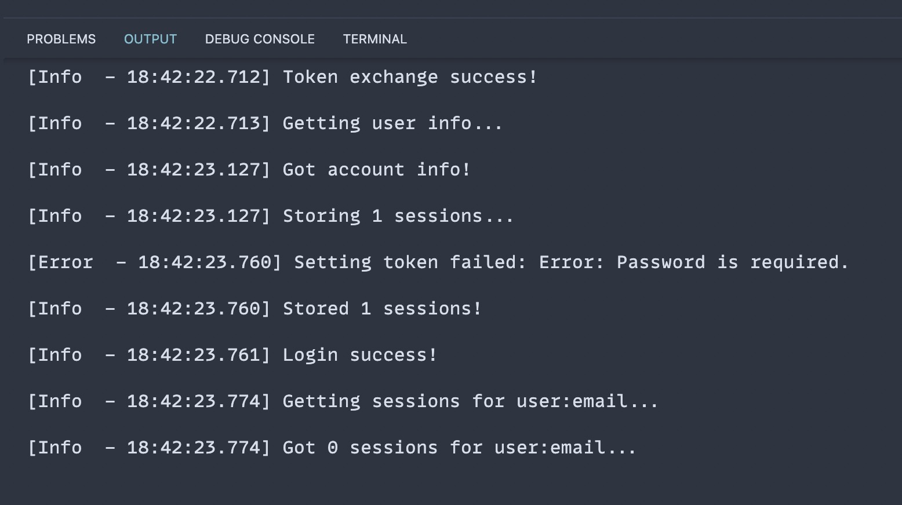Switch to the PROBLEMS tab
Viewport: 902px width, 505px height.
point(61,39)
